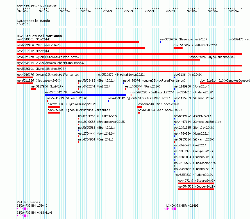The image size is (250, 219).
Task: Select nsv4447144 (GenomeinaBottle) label
Action: tap(197, 122)
